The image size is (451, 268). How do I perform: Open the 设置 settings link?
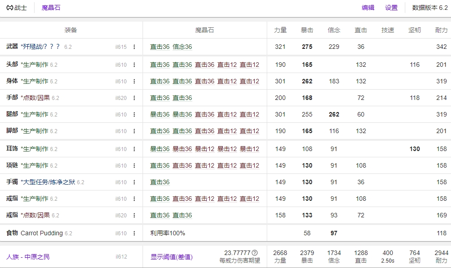coord(391,7)
